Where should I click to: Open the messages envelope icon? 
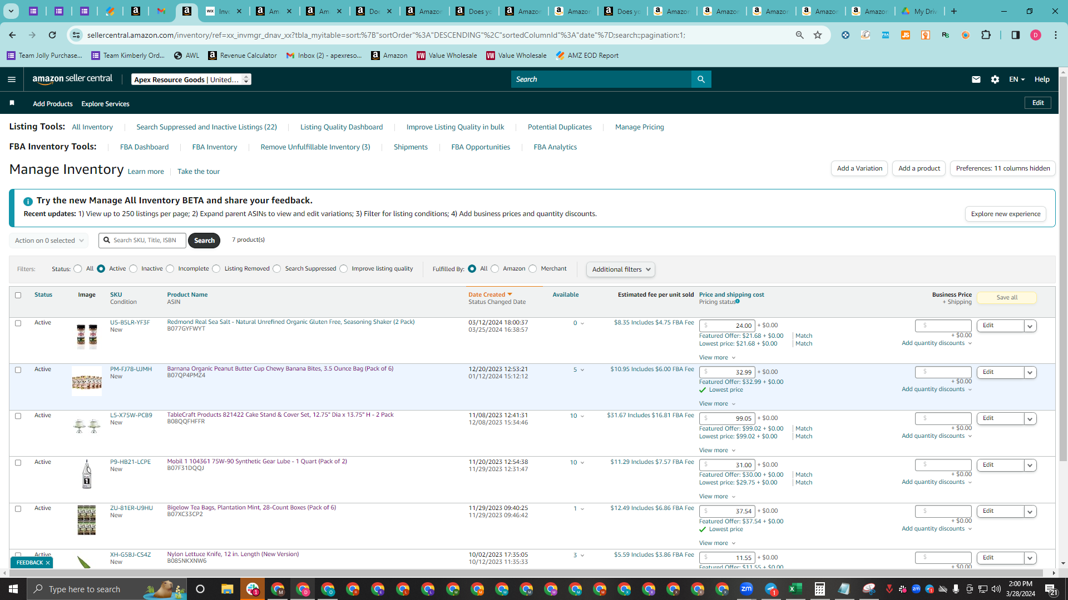pyautogui.click(x=976, y=79)
